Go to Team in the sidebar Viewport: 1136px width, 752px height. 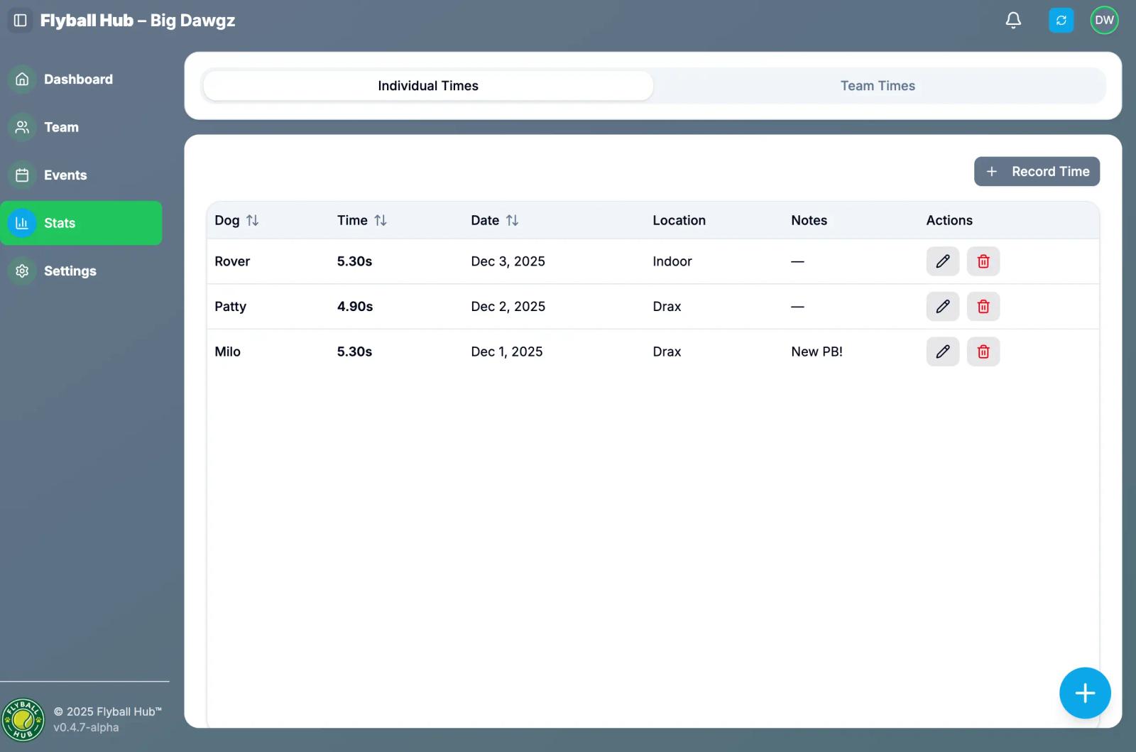point(81,127)
